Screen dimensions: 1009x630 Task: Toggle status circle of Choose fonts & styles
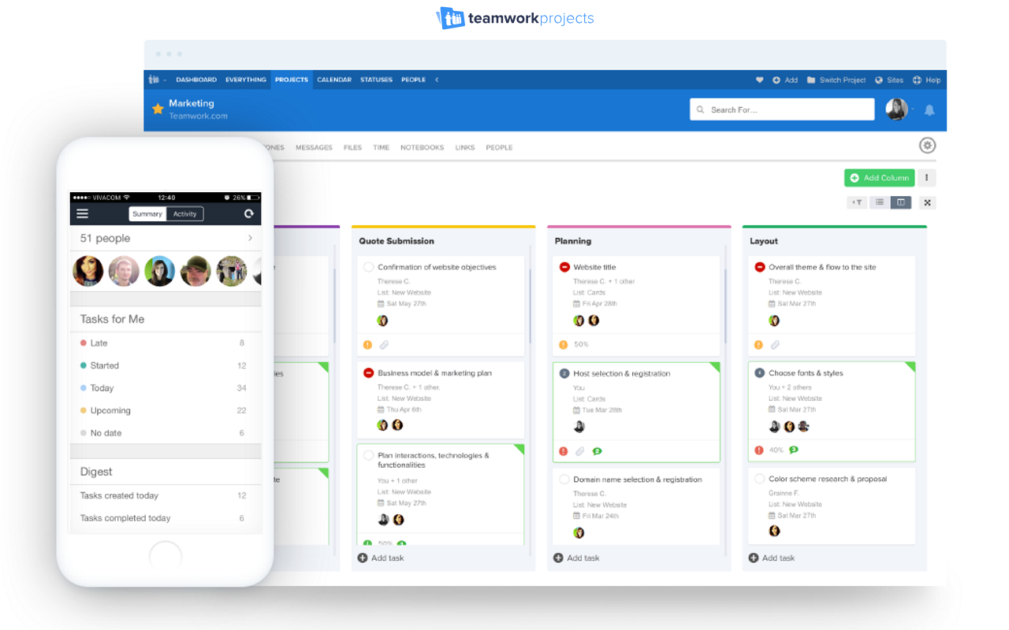click(x=760, y=373)
